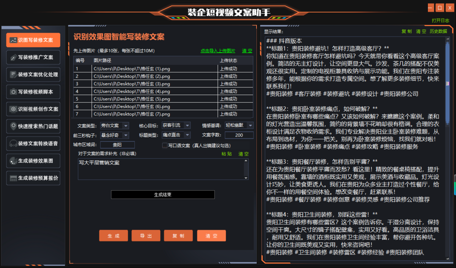Select 识图写装修文案 in sidebar
The width and height of the screenshot is (456, 268).
[33, 40]
